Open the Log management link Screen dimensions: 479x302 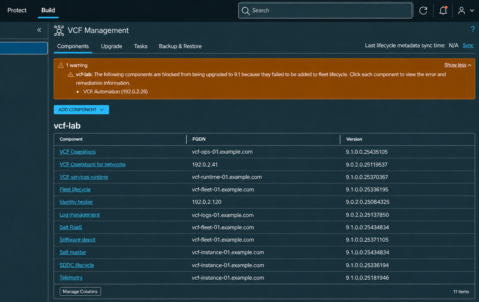(x=79, y=215)
